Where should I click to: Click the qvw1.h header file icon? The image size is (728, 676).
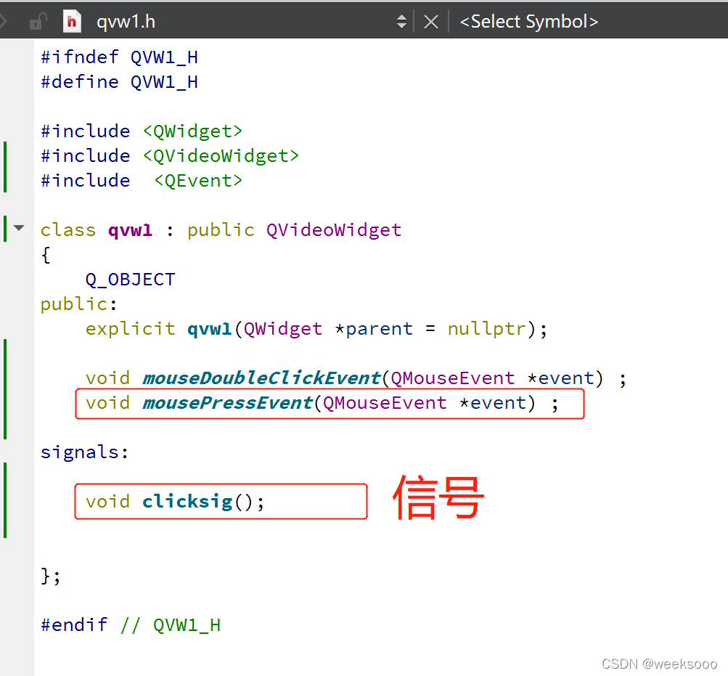pyautogui.click(x=72, y=21)
